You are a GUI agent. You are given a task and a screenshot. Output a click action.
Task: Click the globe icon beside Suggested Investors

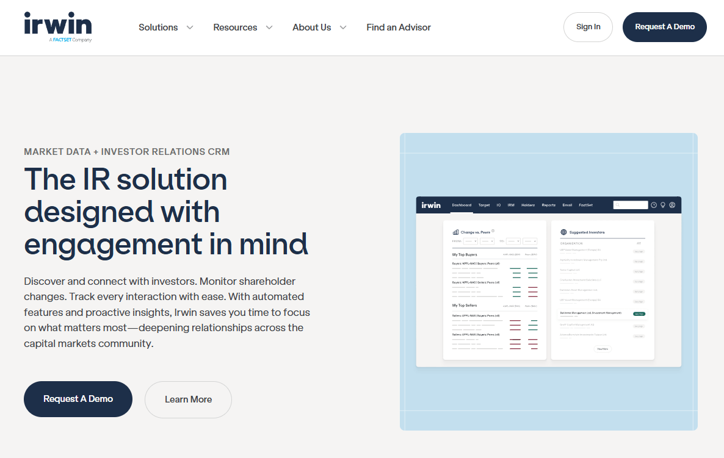point(563,232)
